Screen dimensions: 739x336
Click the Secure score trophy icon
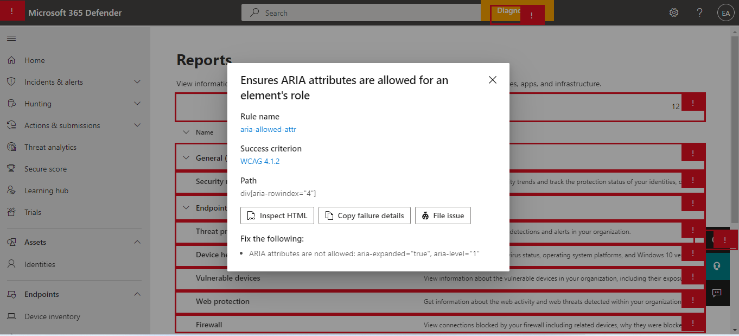(x=11, y=169)
